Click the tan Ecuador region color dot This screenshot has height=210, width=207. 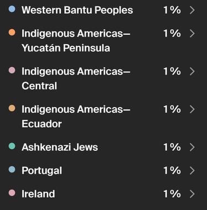[12, 108]
